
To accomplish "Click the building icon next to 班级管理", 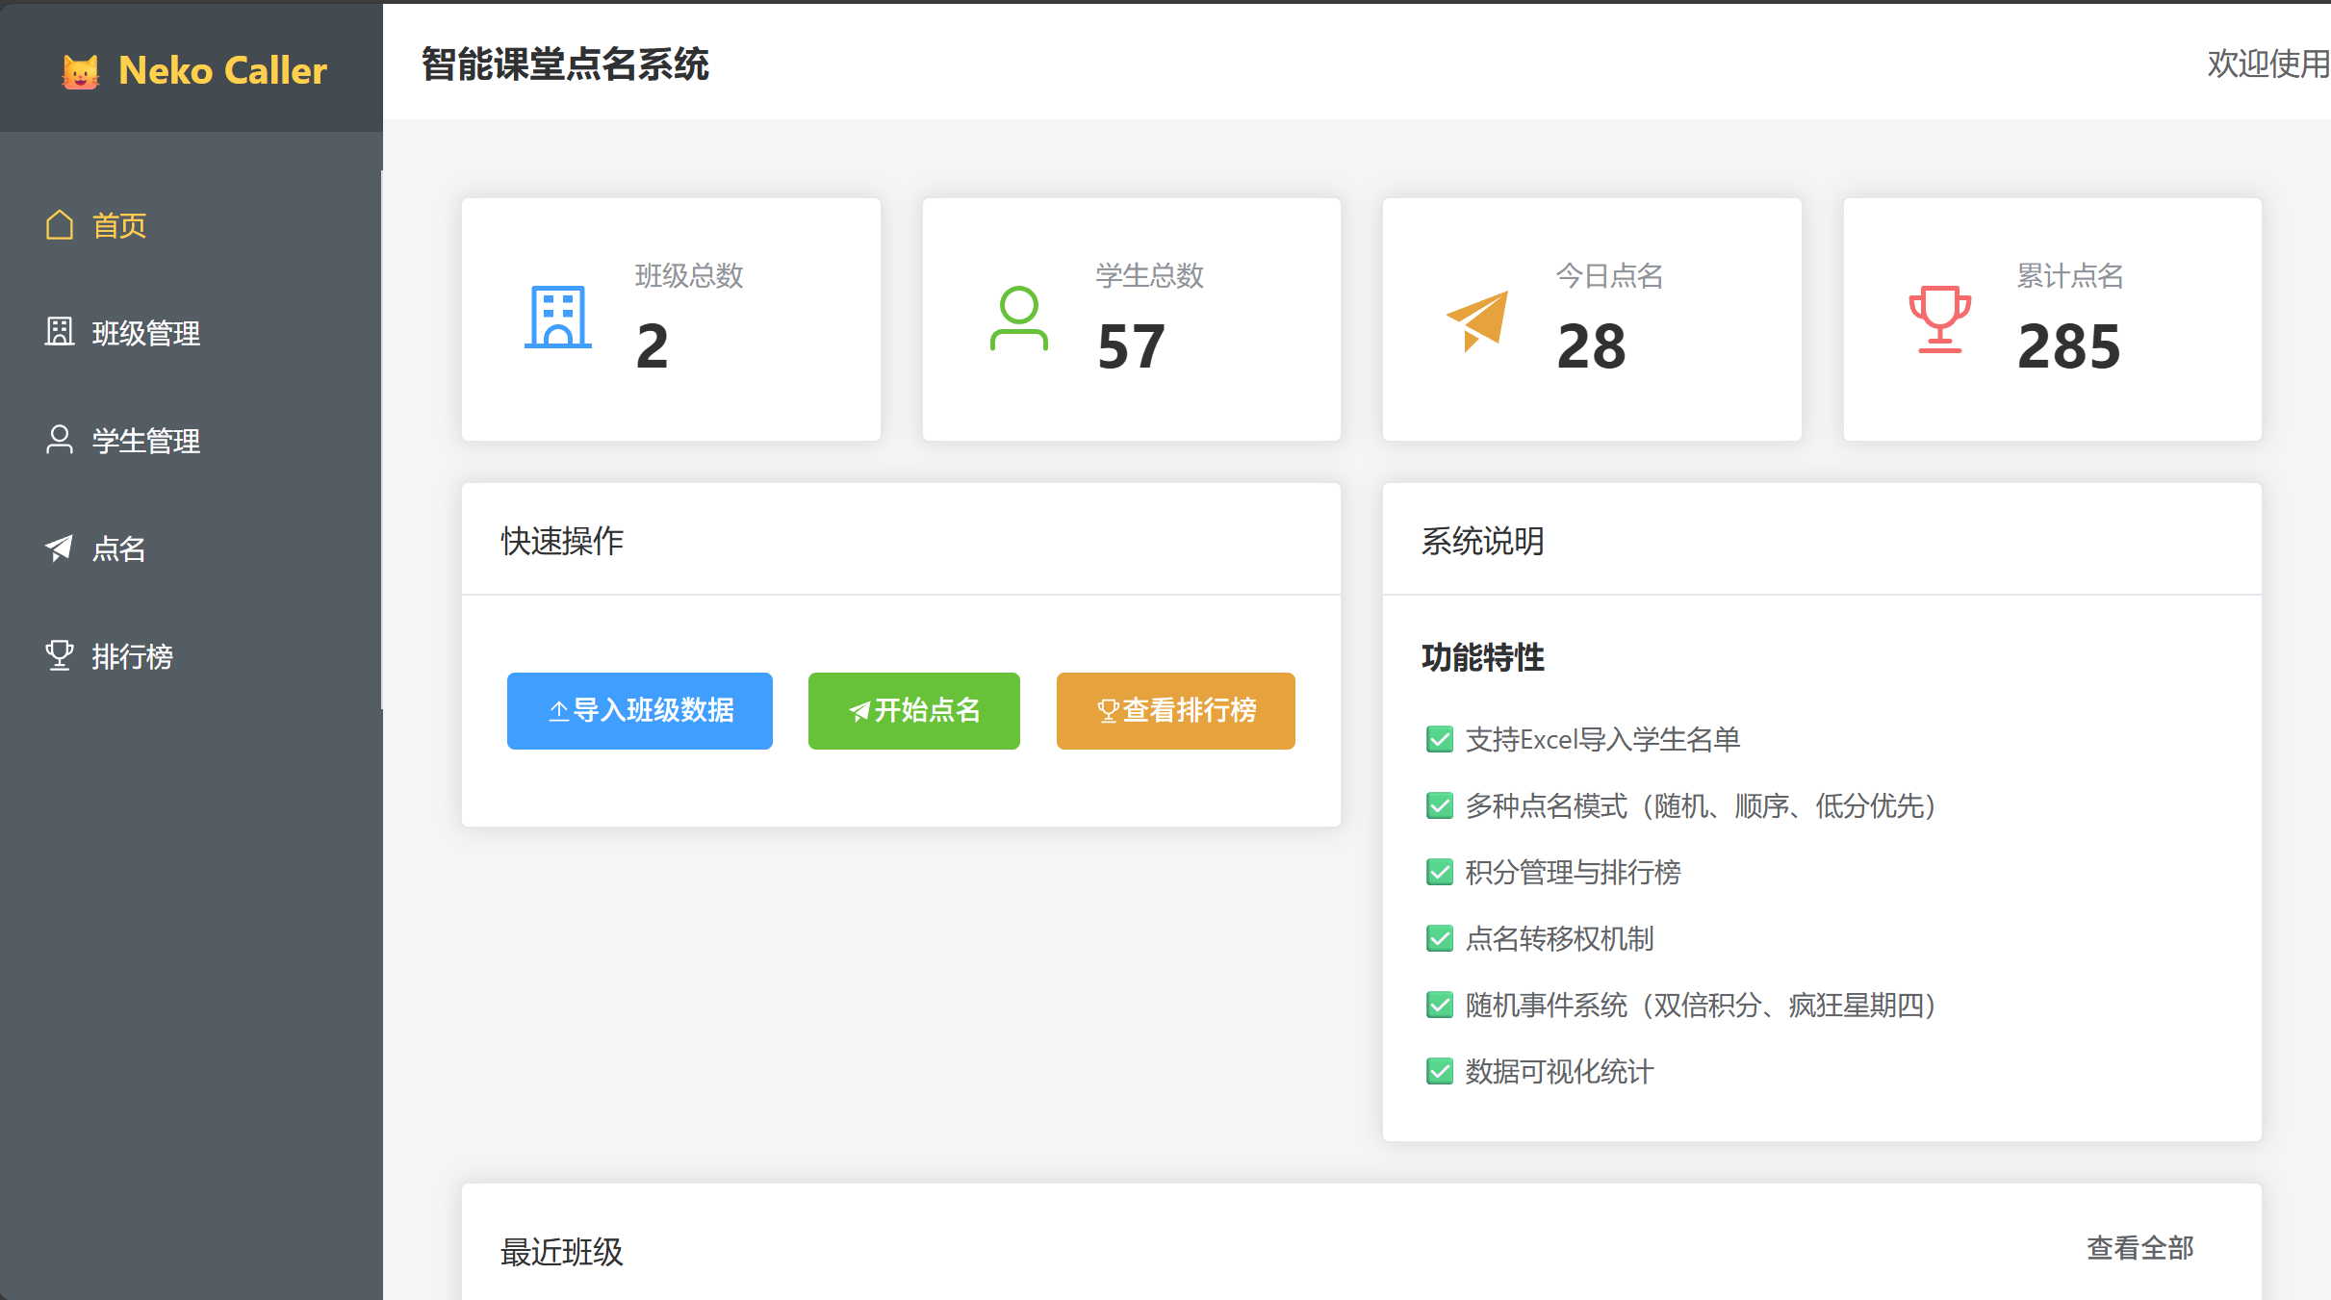I will click(x=60, y=332).
